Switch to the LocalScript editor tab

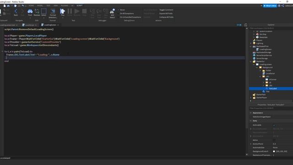29,25
